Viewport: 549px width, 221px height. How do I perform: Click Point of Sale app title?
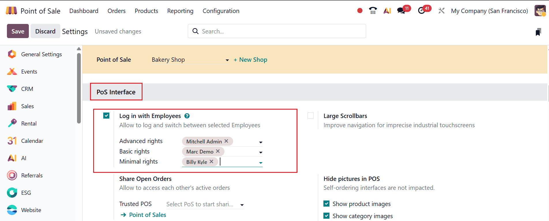coord(40,11)
